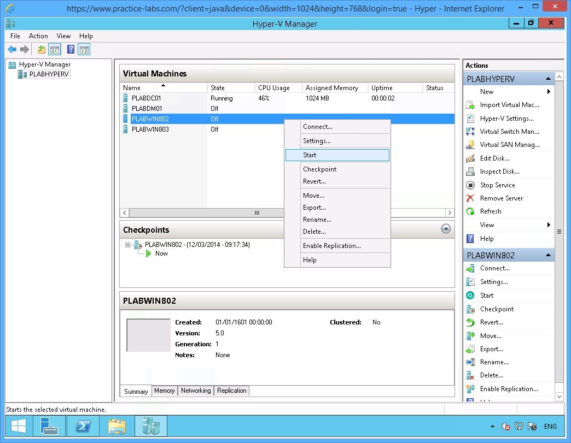Collapse the Checkpoints pane

click(446, 229)
